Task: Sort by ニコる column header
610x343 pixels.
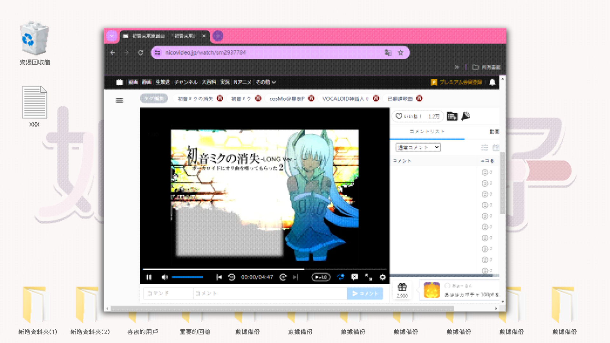Action: tap(487, 161)
